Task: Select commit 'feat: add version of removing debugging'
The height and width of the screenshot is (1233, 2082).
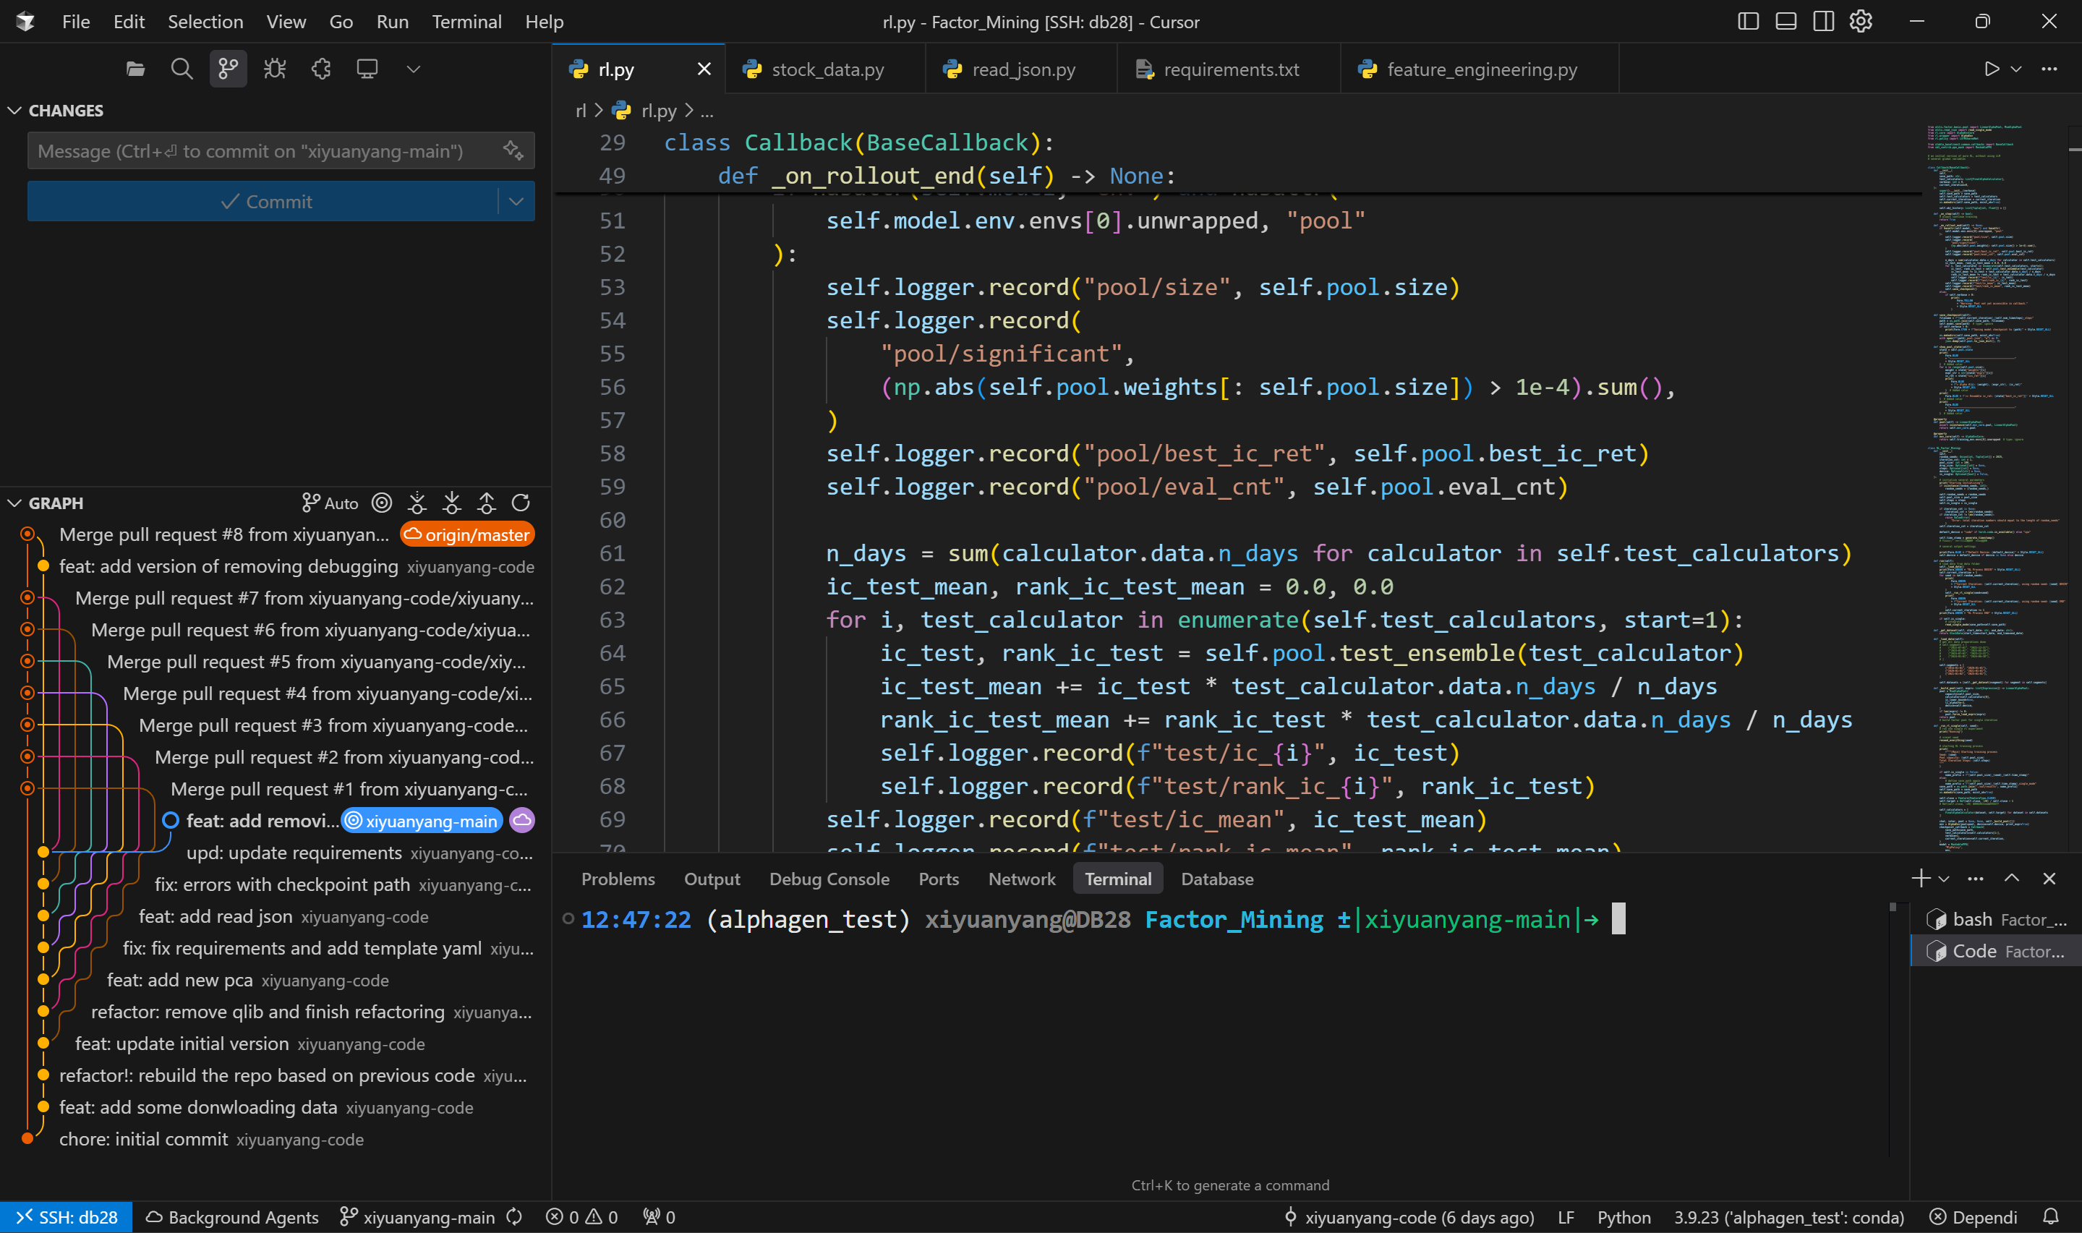Action: pos(276,566)
